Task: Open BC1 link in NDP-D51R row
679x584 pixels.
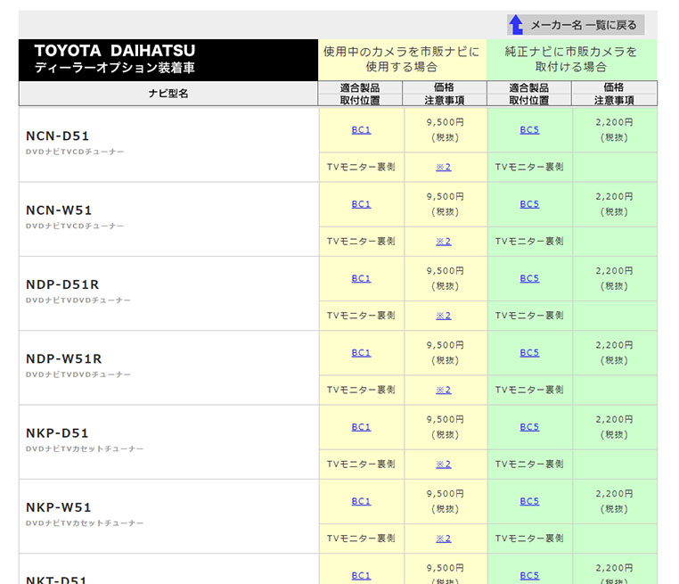Action: click(361, 278)
